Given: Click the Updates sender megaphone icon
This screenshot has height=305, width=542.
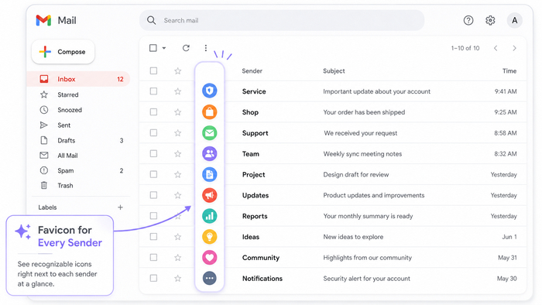Looking at the screenshot, I should (210, 195).
